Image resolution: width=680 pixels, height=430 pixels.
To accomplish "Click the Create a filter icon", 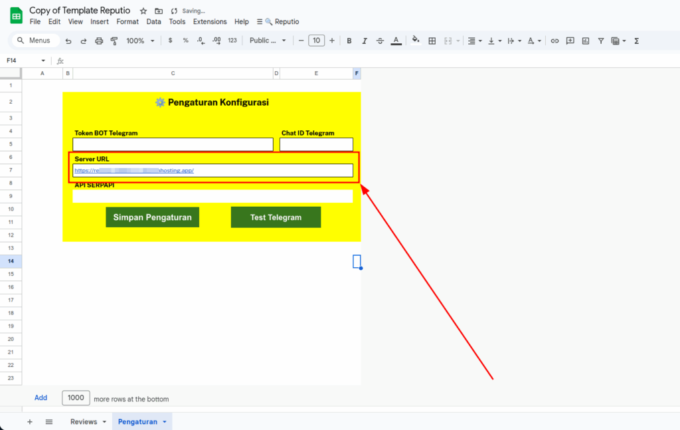I will (x=601, y=41).
